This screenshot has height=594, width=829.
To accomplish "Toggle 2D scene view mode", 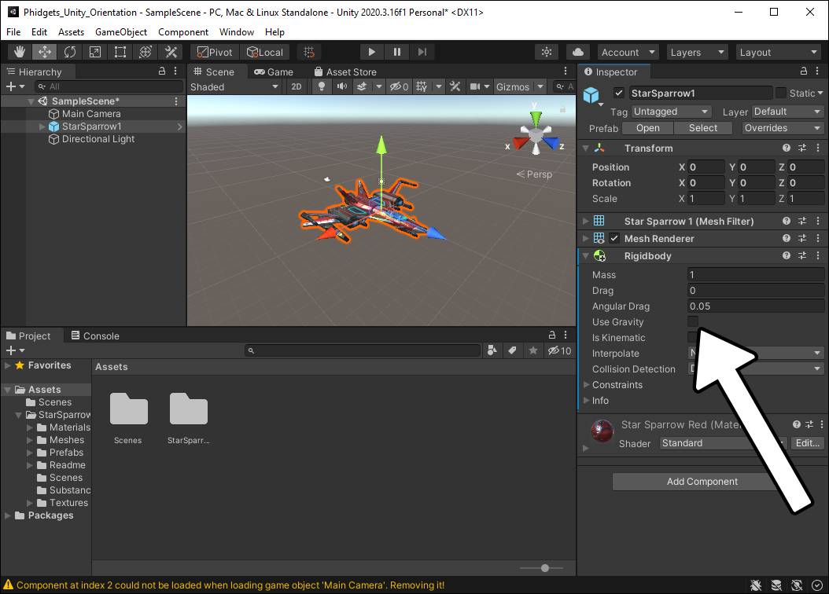I will click(297, 86).
